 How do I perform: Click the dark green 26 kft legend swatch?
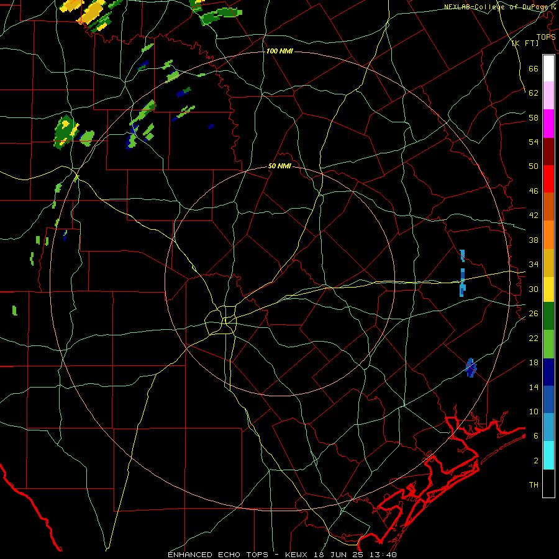(548, 316)
